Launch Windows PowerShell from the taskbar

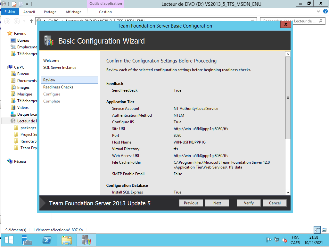tap(46, 240)
